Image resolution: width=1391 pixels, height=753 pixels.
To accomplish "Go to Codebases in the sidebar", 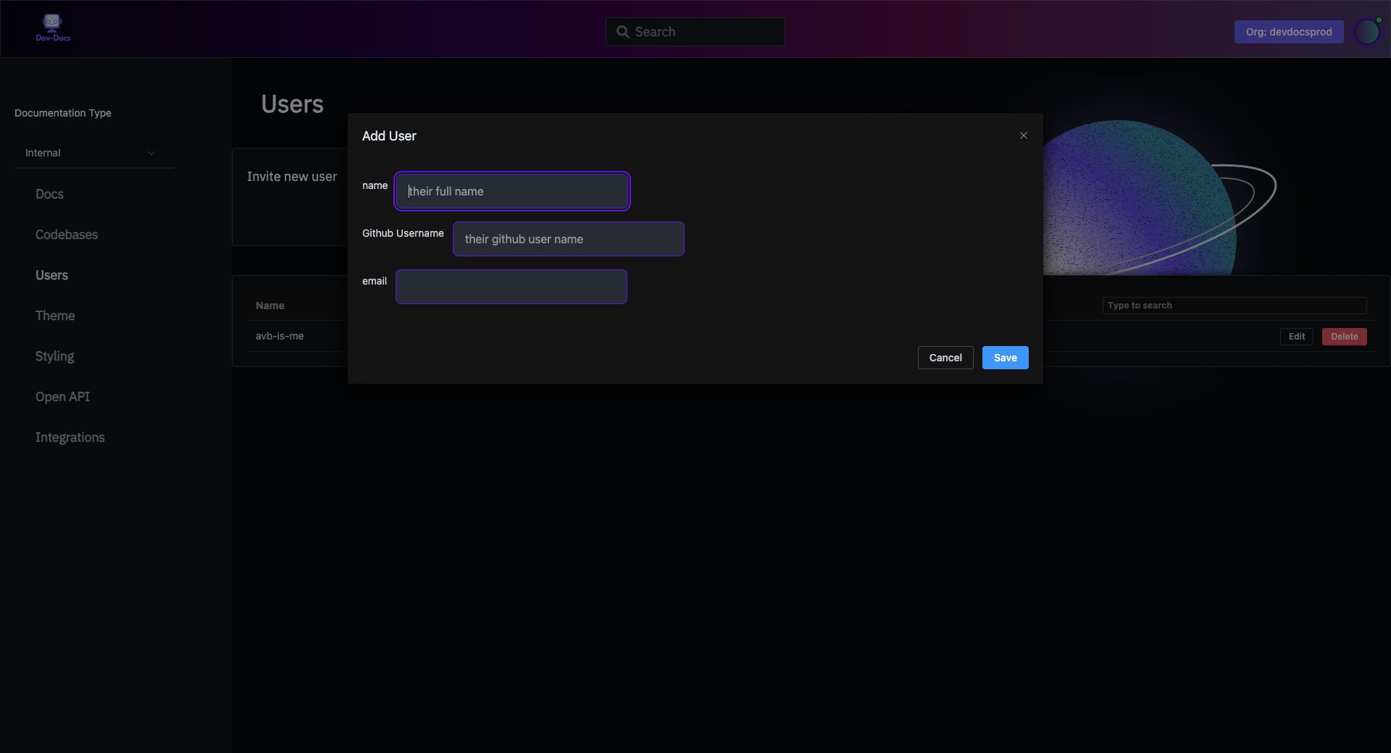I will point(67,235).
